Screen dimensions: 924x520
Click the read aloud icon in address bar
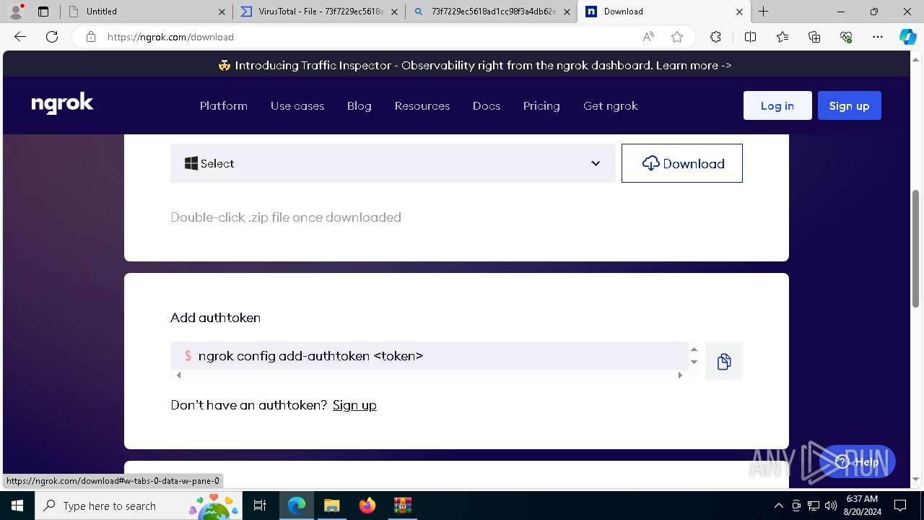648,37
